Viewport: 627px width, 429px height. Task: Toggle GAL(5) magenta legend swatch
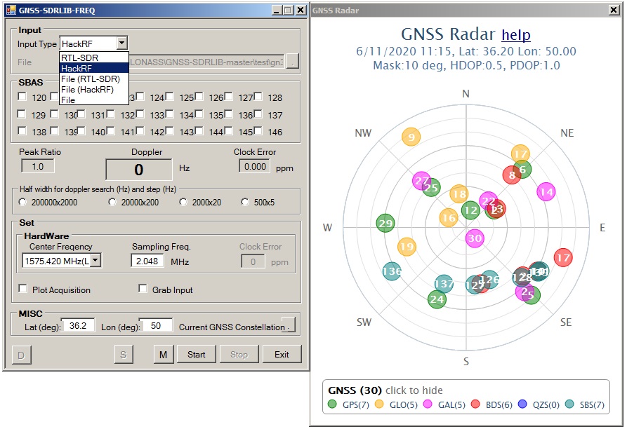click(428, 404)
